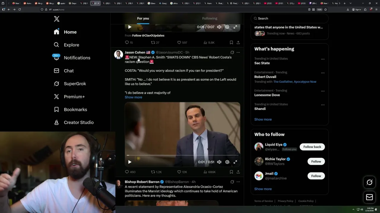This screenshot has width=380, height=213.
Task: Repost the post with 27 reposts
Action: [x=155, y=43]
